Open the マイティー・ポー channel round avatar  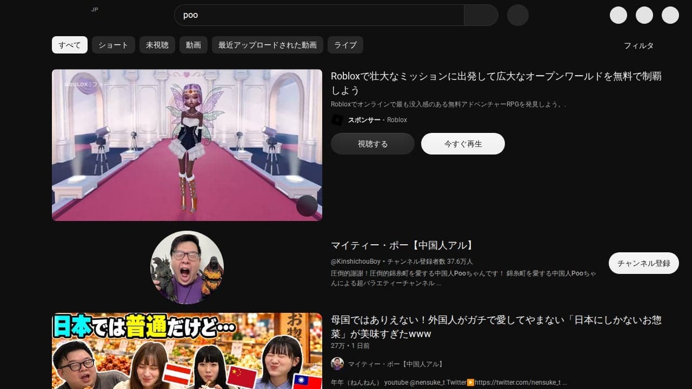(x=187, y=267)
